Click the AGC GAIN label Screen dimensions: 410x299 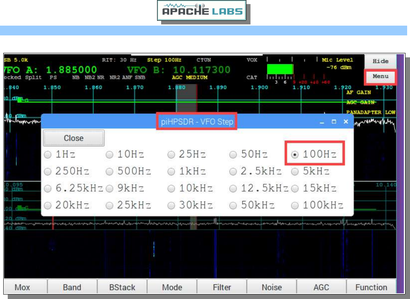point(361,102)
